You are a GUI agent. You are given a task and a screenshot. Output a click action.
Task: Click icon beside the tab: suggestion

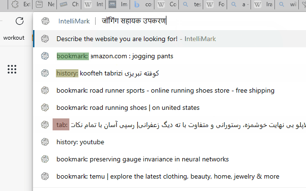point(45,125)
